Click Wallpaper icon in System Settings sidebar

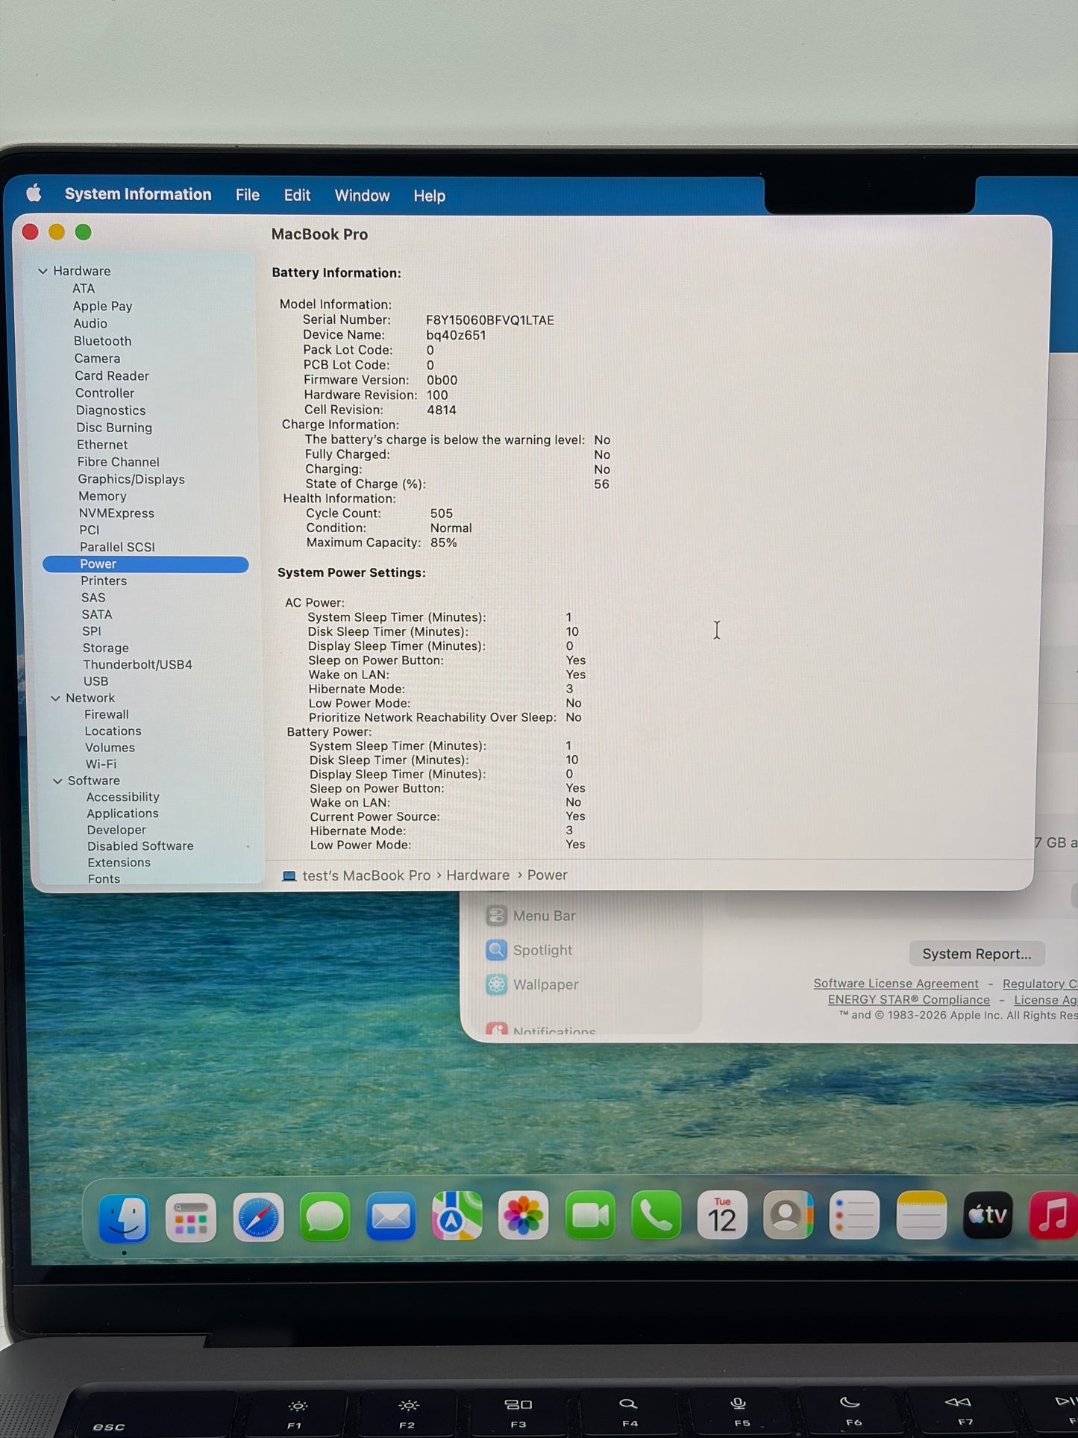496,984
